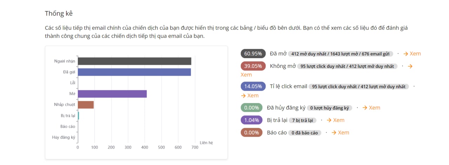Open the Xem link for Đã mở

click(x=412, y=54)
